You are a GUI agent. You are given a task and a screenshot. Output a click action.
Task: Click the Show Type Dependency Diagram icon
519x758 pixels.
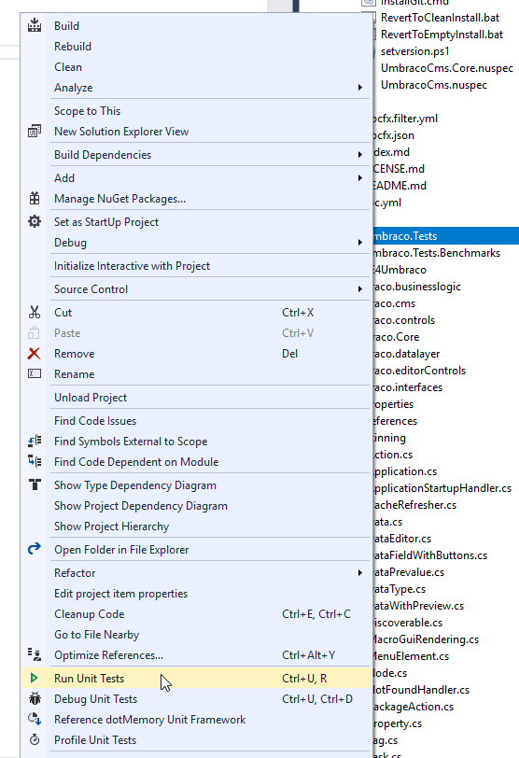[35, 484]
